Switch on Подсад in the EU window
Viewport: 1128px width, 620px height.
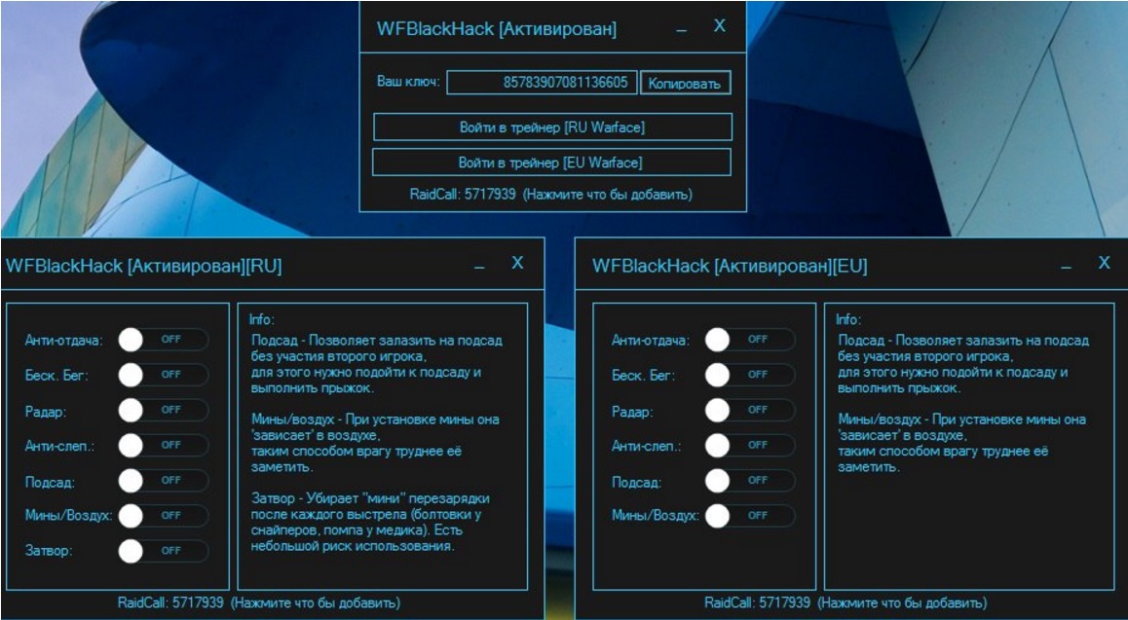pyautogui.click(x=750, y=481)
